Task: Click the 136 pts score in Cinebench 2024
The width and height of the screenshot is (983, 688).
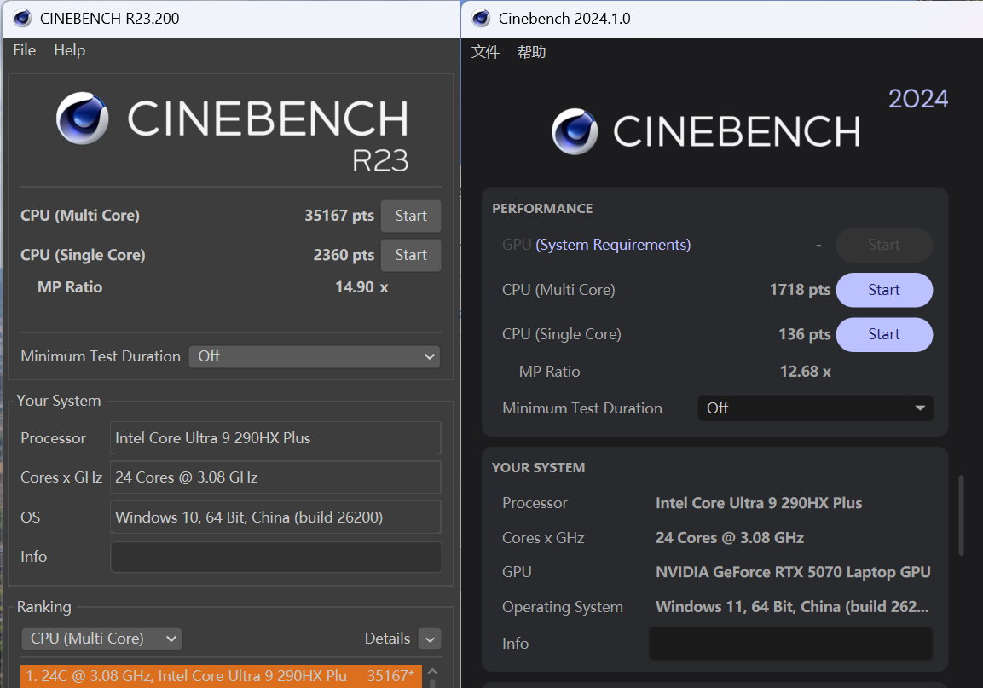Action: click(804, 334)
